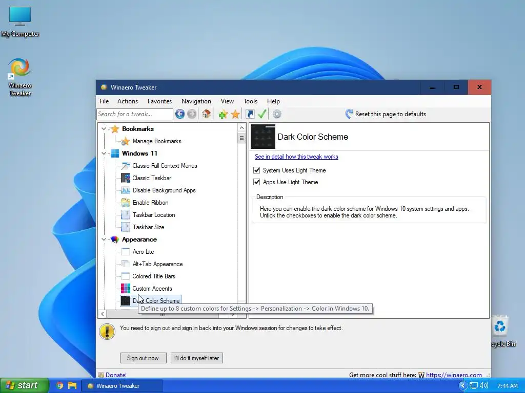Screen dimensions: 525x393
Task: Open the Navigation menu
Action: coord(196,101)
